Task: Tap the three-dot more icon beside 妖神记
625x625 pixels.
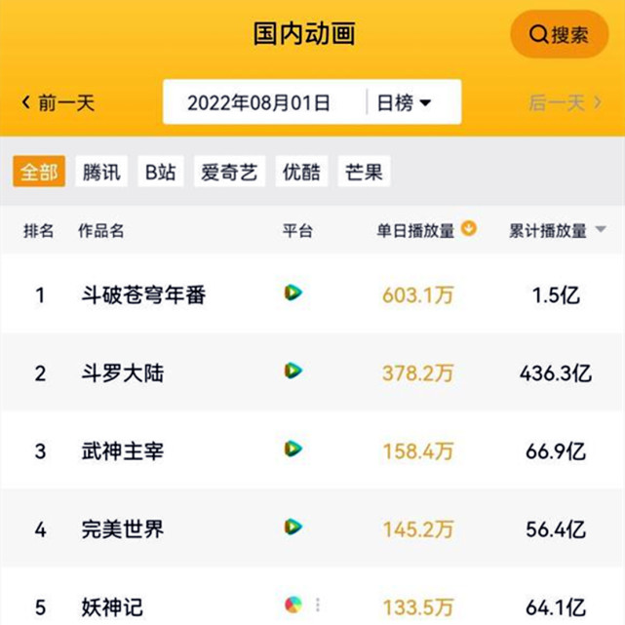Action: click(x=318, y=605)
